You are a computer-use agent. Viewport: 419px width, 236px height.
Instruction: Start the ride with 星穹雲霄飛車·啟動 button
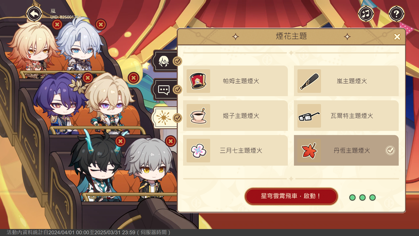click(291, 196)
